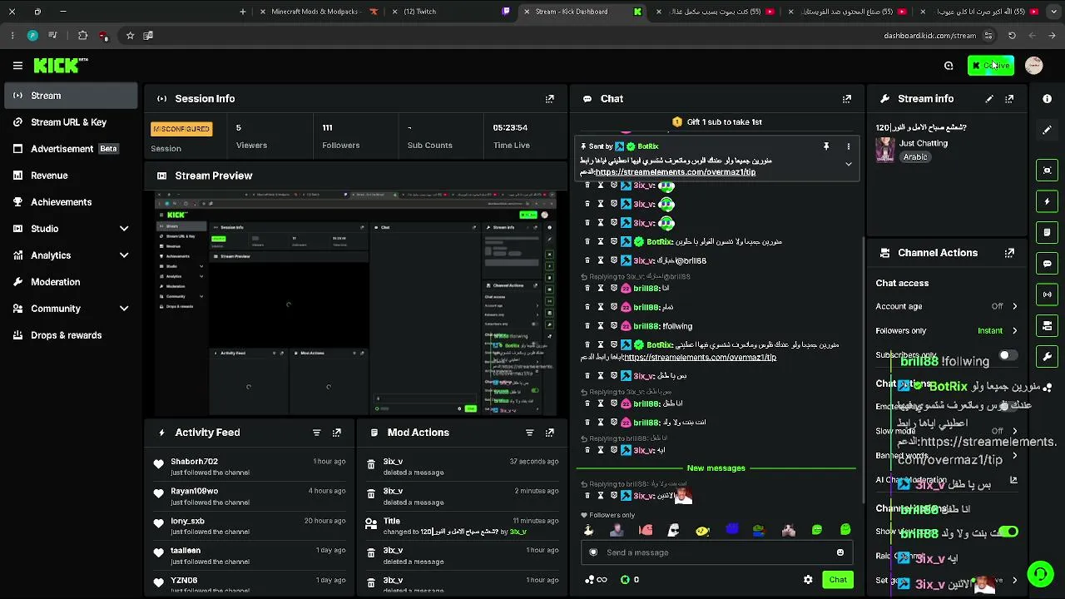The height and width of the screenshot is (599, 1065).
Task: Open browser three-dot menu
Action: coord(12,36)
